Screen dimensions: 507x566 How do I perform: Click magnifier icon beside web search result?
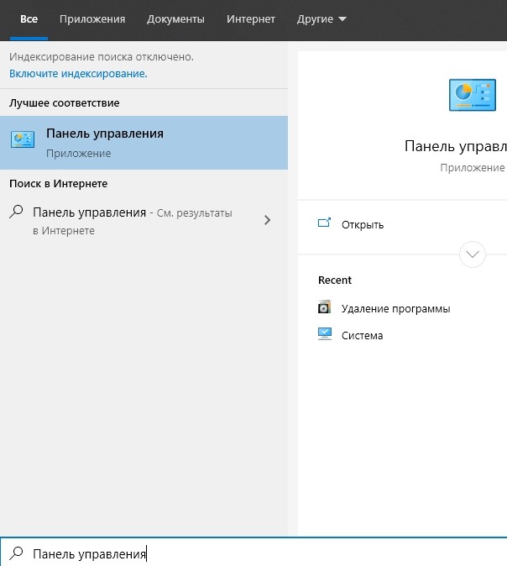pyautogui.click(x=16, y=212)
